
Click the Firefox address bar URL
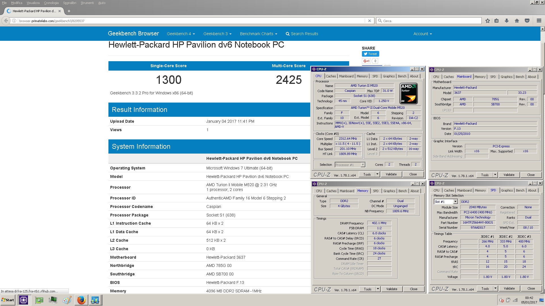[x=52, y=21]
